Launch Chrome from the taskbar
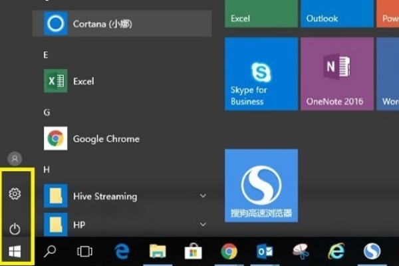 pyautogui.click(x=229, y=251)
